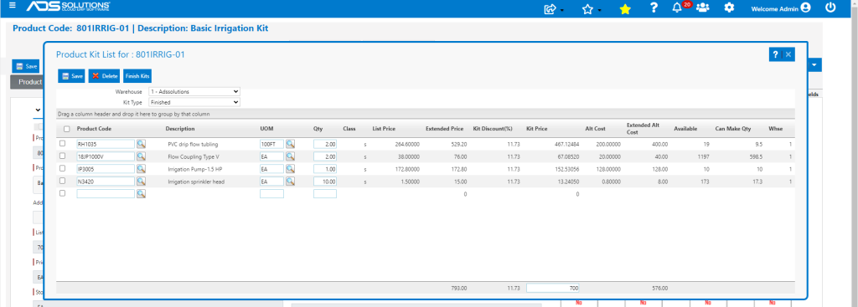Click the total Kit Price field showing 700
This screenshot has height=307, width=858.
click(x=553, y=288)
